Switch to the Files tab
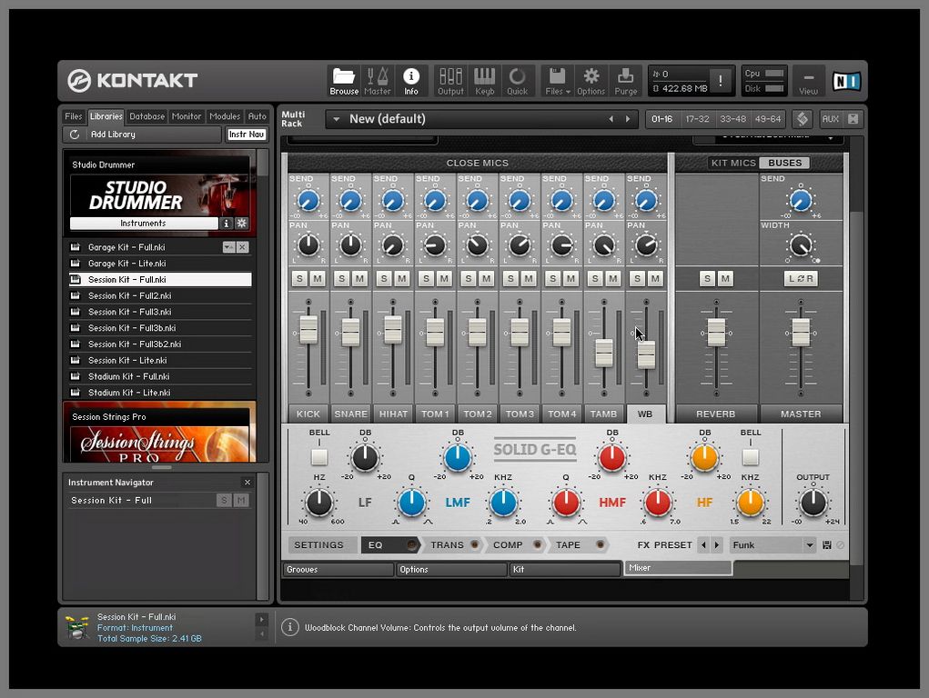 74,116
